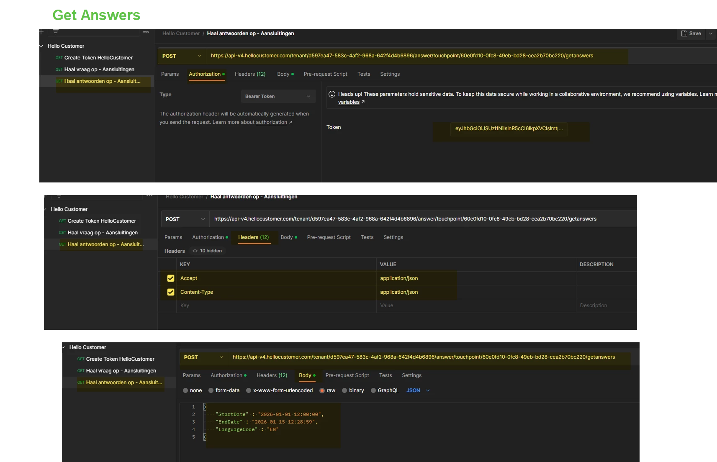The height and width of the screenshot is (462, 717).
Task: Click the floppy disk icon on Save
Action: [x=684, y=33]
